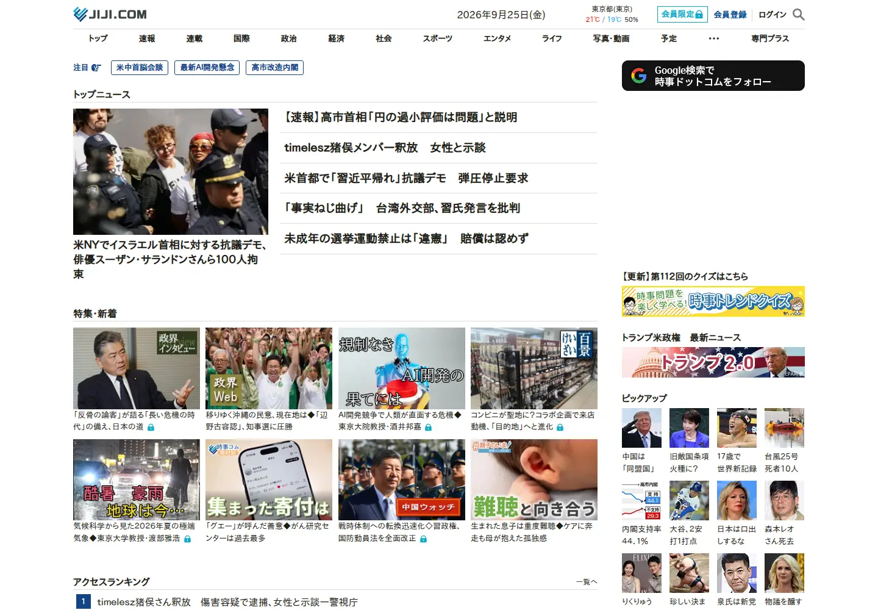Image resolution: width=878 pixels, height=610 pixels.
Task: Open headline 米首都で「習近平帰れ」抗議デモ
Action: [x=406, y=178]
